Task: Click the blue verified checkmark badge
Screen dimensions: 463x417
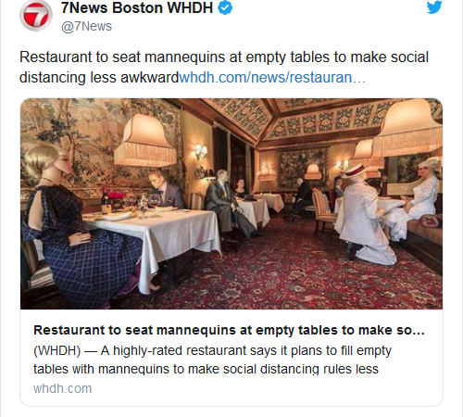Action: (225, 8)
